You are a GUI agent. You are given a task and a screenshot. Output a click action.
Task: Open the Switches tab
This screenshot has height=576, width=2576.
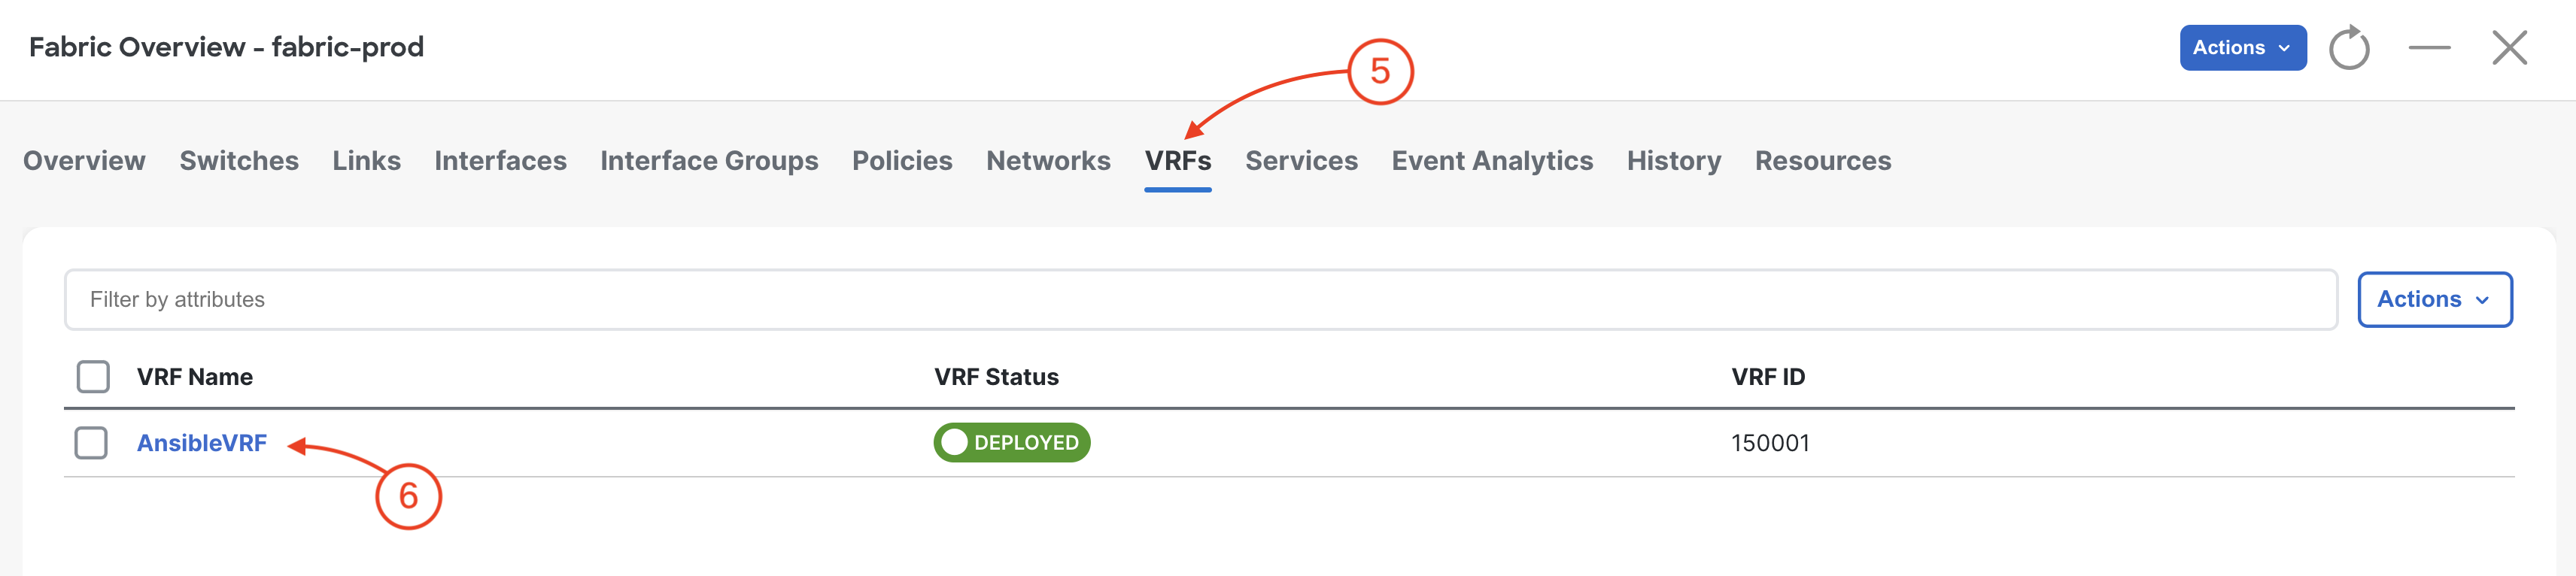point(239,161)
